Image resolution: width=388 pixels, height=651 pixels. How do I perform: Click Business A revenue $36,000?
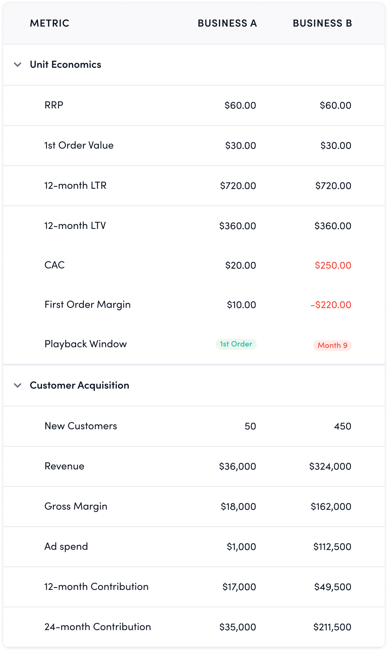[x=237, y=466]
